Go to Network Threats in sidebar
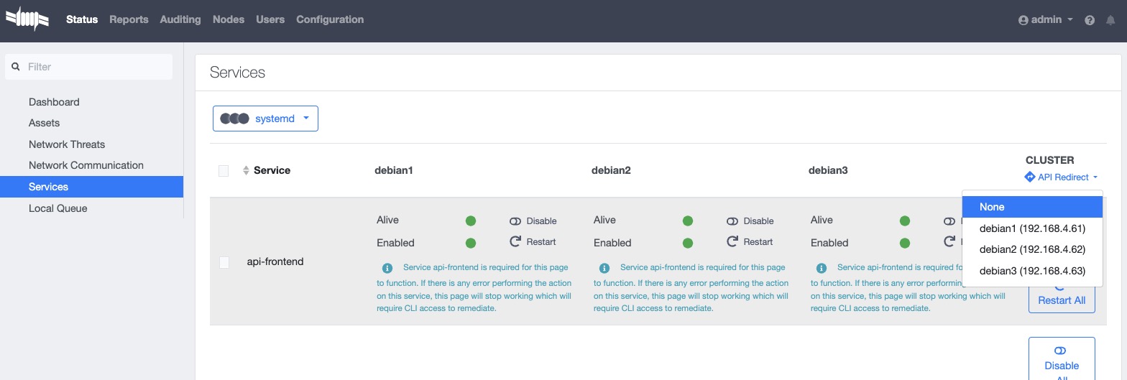Image resolution: width=1127 pixels, height=380 pixels. (x=67, y=144)
